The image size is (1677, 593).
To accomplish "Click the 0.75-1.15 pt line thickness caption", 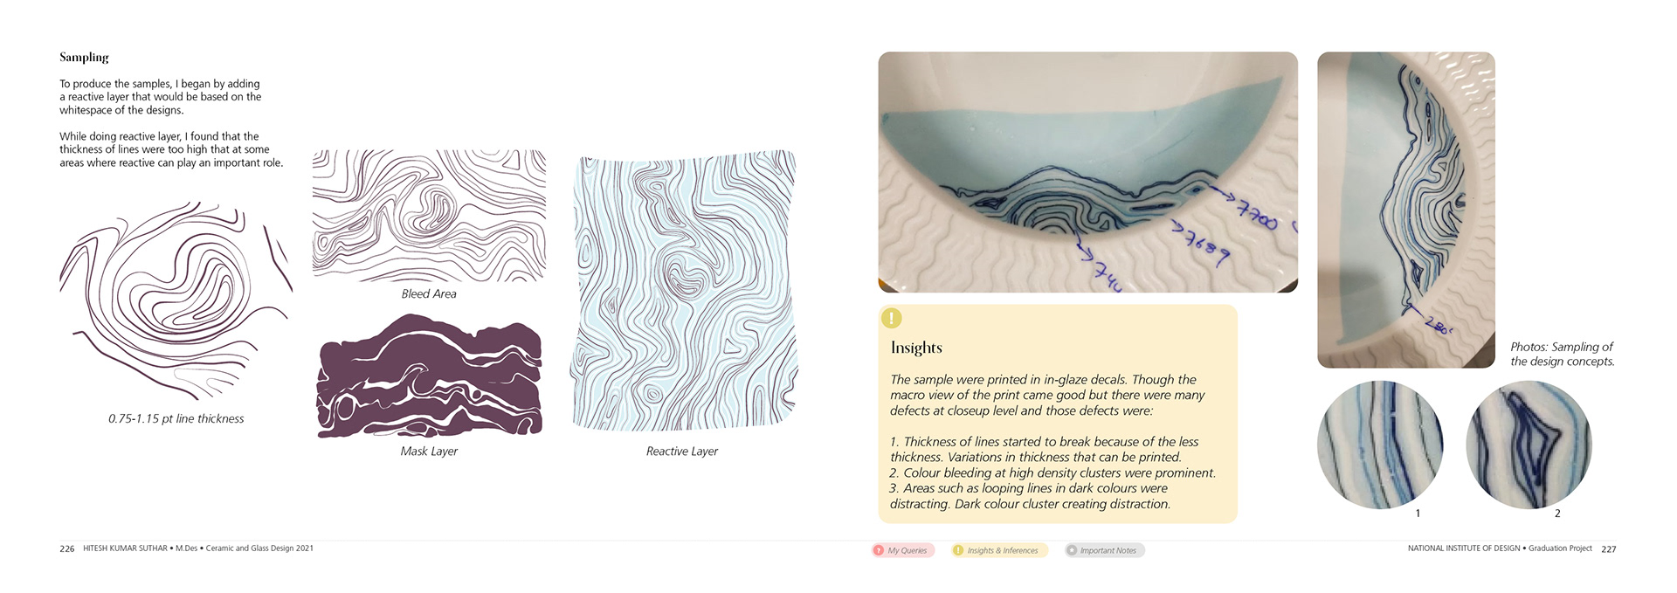I will [176, 419].
